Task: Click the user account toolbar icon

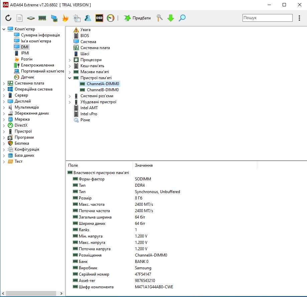Action: click(88, 18)
